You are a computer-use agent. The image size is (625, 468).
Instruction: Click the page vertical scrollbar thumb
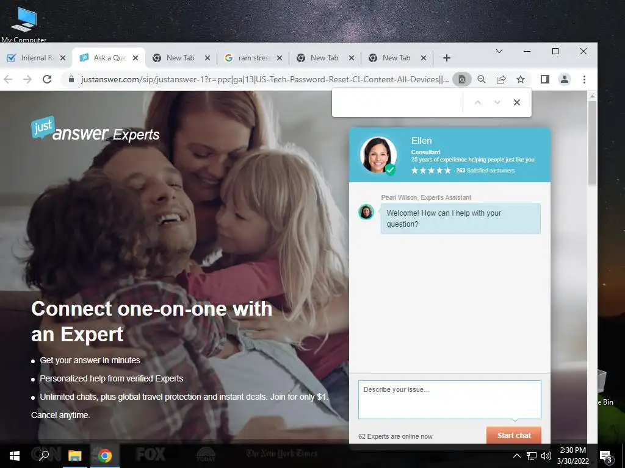coord(592,143)
